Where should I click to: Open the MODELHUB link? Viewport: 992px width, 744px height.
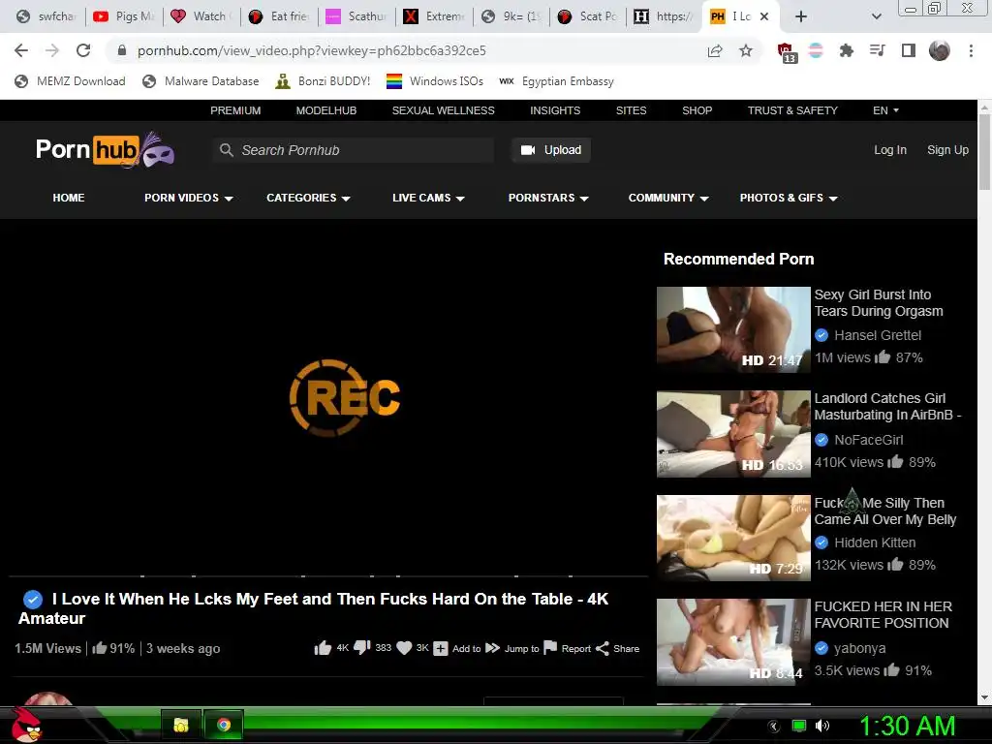(325, 110)
